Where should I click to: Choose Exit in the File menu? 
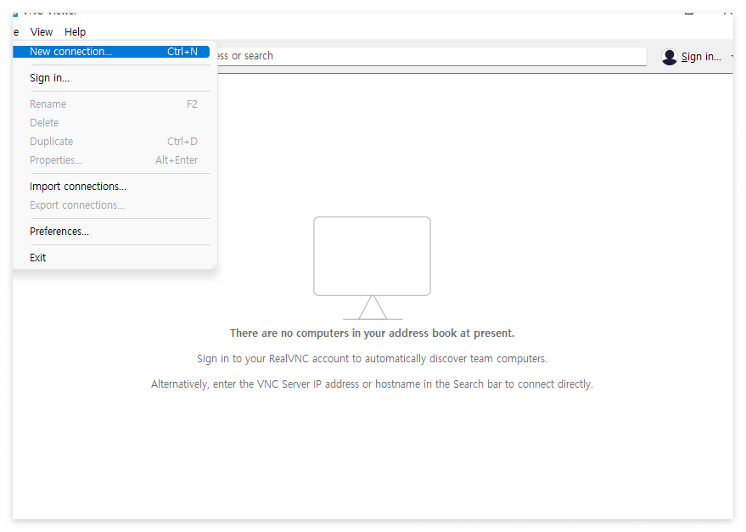click(x=111, y=258)
